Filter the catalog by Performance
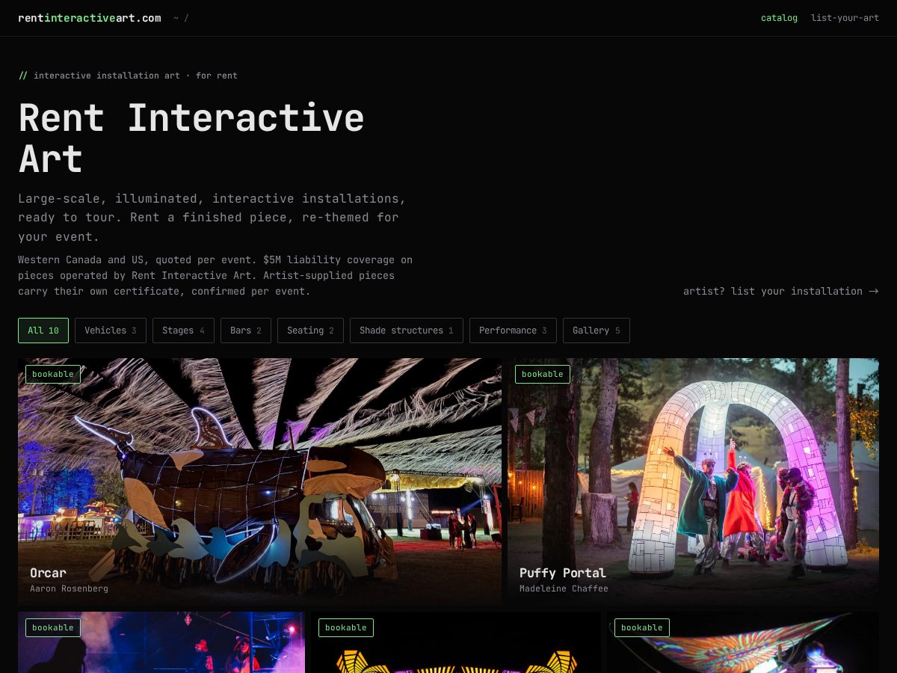Image resolution: width=897 pixels, height=673 pixels. [x=513, y=331]
